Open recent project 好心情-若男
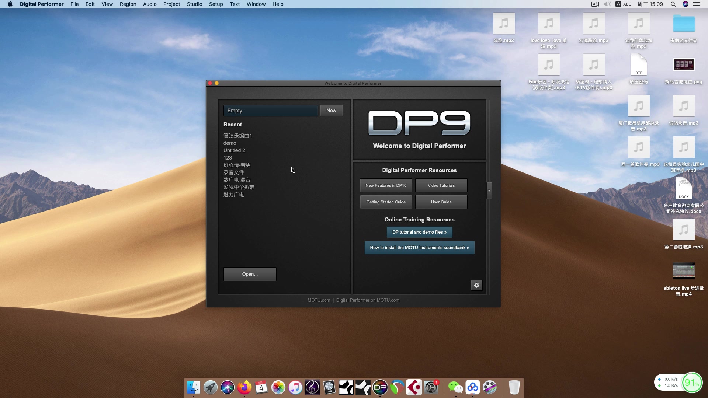Viewport: 708px width, 398px height. pos(237,165)
